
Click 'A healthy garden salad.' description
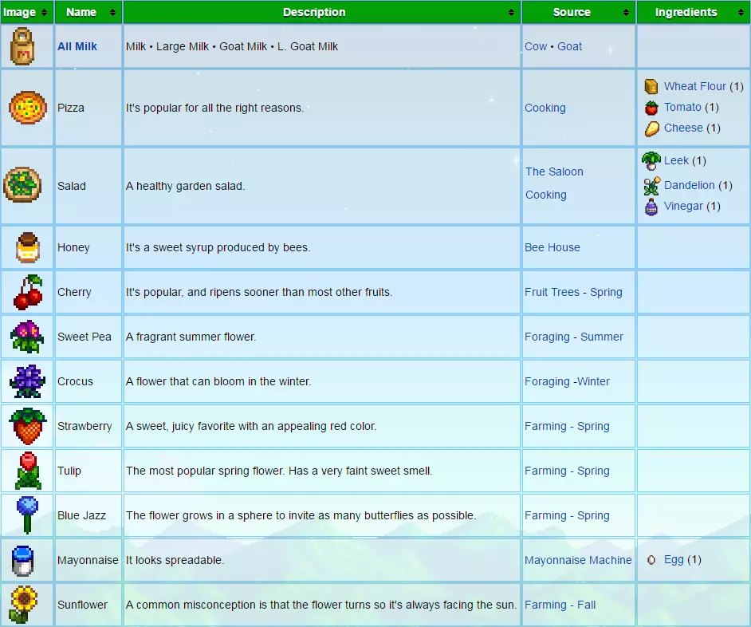185,186
